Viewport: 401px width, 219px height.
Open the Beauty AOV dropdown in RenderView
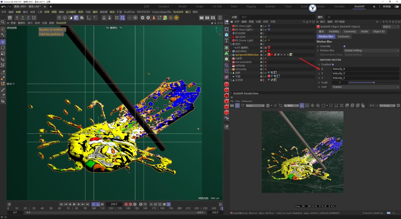pos(255,105)
